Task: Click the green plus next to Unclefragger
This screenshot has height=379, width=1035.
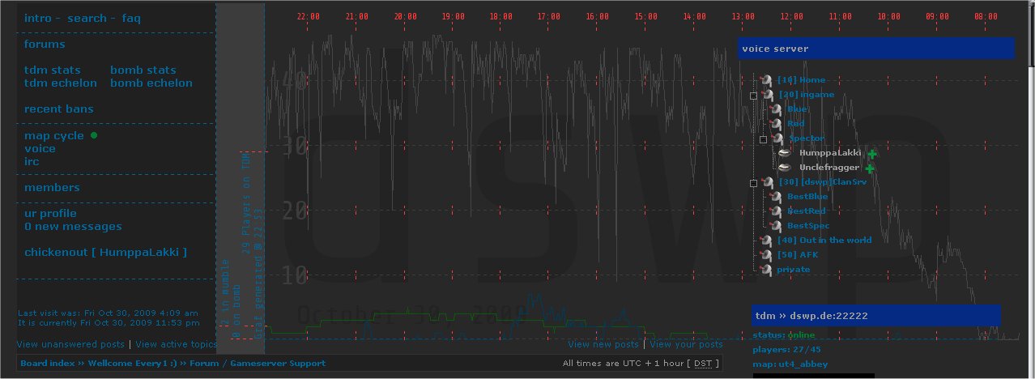Action: tap(870, 168)
